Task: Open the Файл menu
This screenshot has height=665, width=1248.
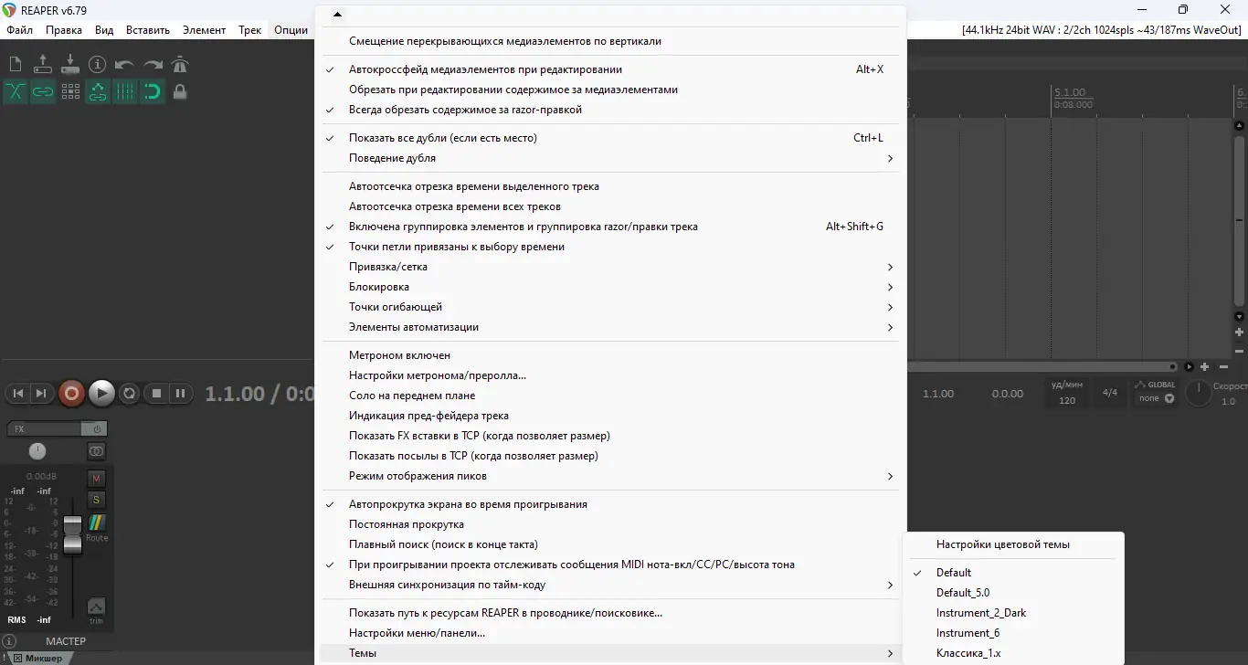Action: tap(19, 30)
